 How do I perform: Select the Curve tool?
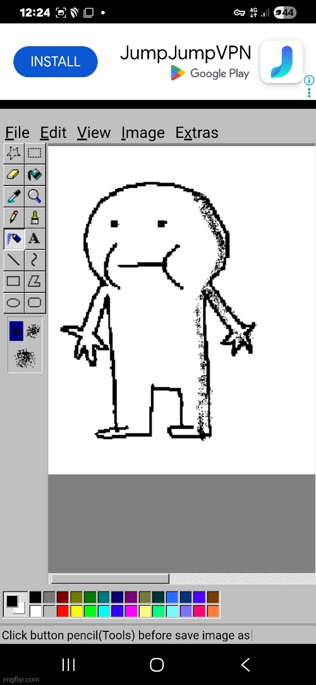point(35,259)
